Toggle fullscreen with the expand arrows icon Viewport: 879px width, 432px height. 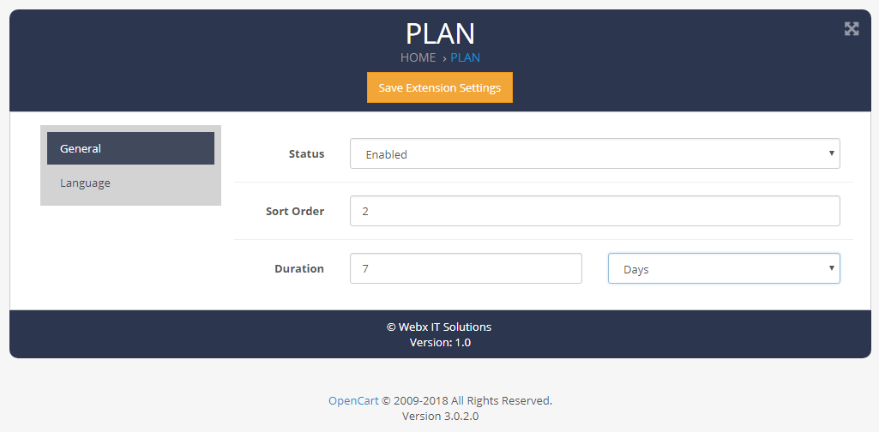[852, 29]
